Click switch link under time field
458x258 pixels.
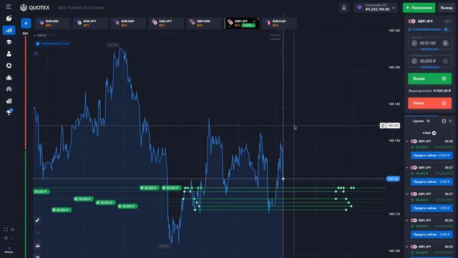click(429, 49)
